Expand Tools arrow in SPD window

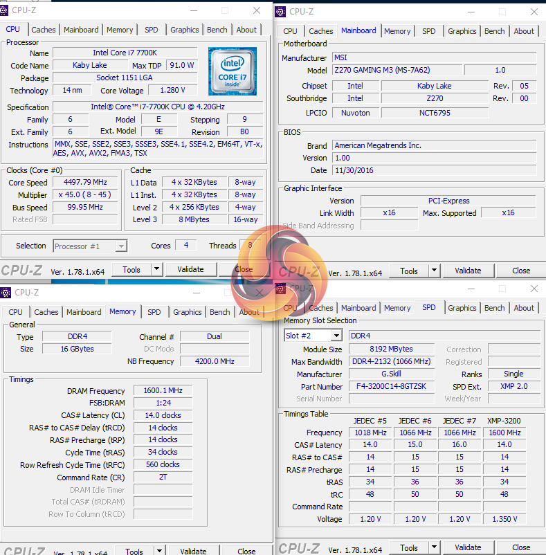[434, 547]
